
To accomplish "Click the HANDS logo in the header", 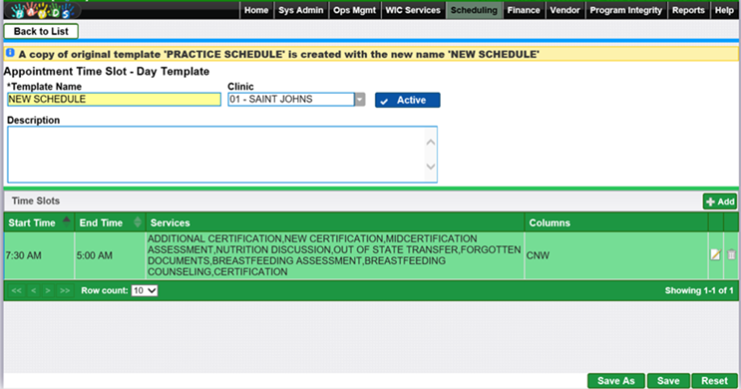I will [42, 10].
